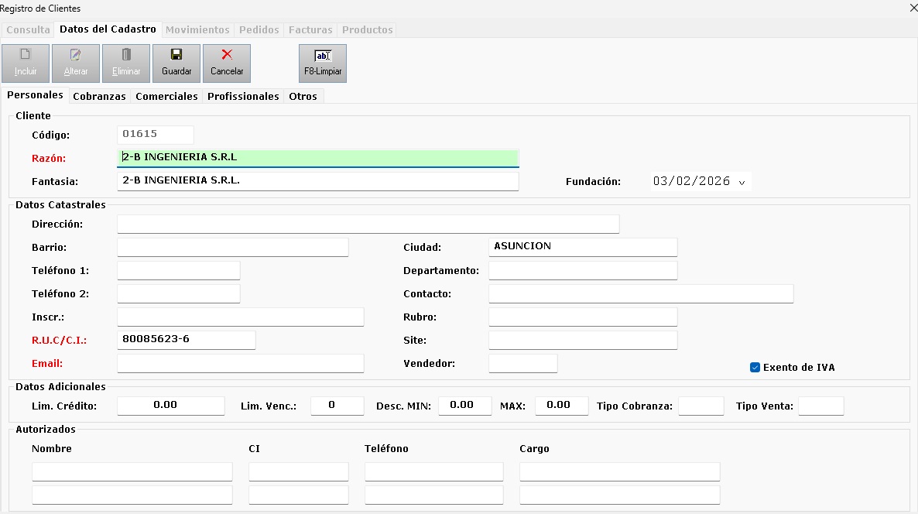Switch to the Consulta tab
Image resolution: width=918 pixels, height=514 pixels.
point(28,29)
